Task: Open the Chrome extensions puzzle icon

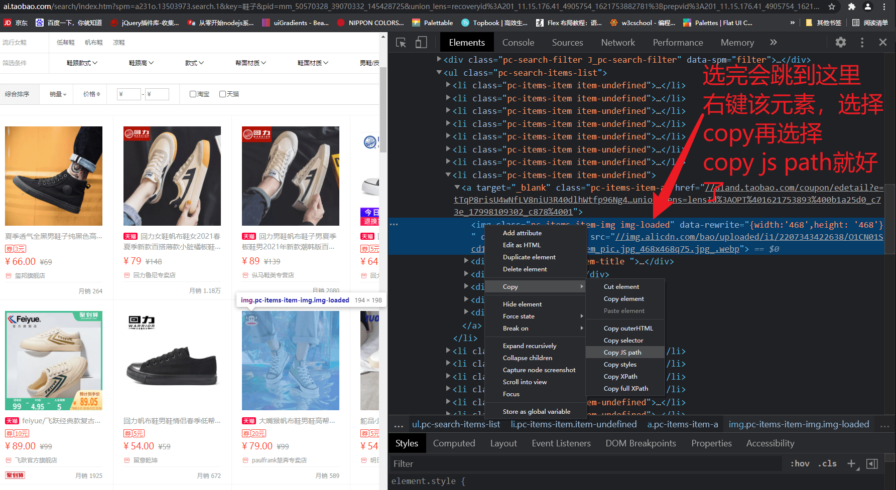Action: [851, 7]
